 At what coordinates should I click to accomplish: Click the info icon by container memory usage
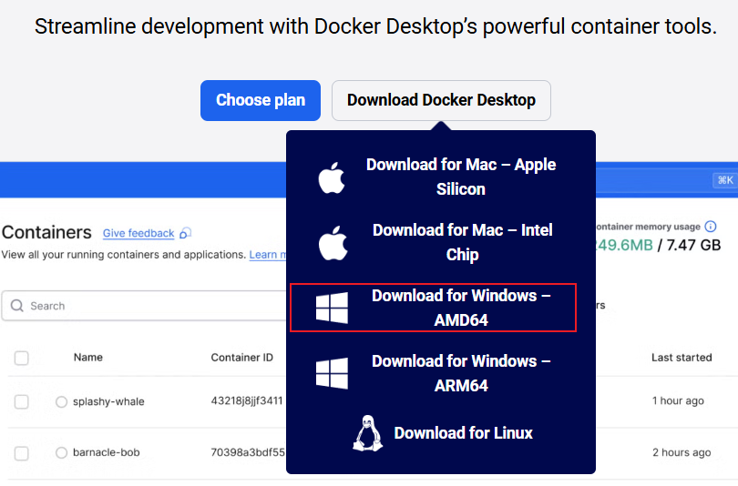[x=711, y=227]
